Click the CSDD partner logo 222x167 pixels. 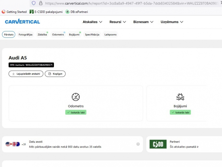click(158, 144)
